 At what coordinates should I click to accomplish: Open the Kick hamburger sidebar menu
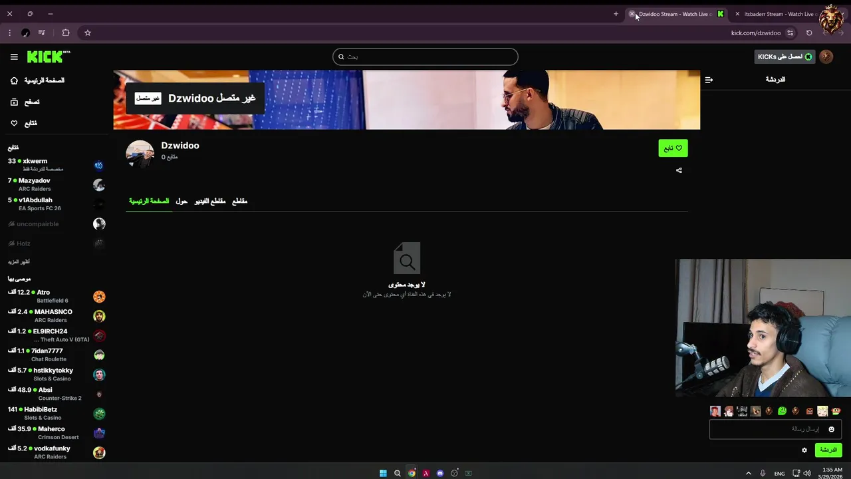[14, 57]
